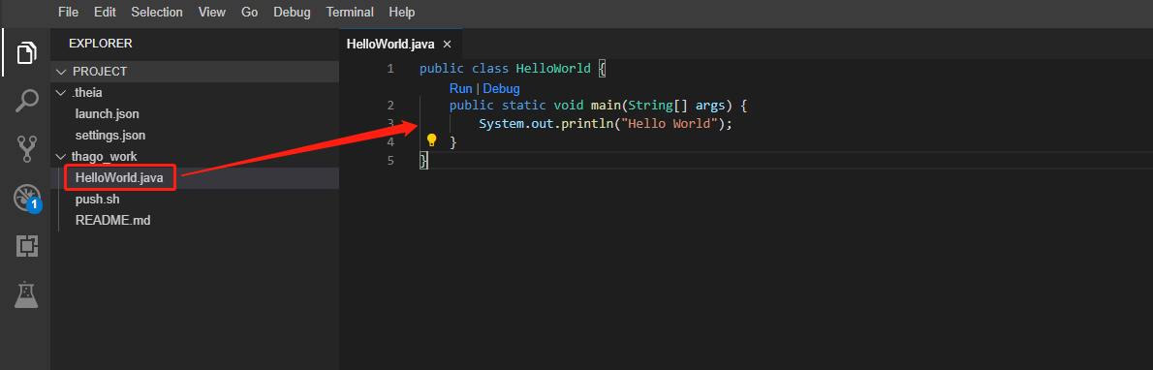
Task: Click the "Hello World" string literal
Action: (x=670, y=124)
